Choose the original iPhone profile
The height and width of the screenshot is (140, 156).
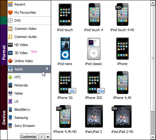point(122,51)
